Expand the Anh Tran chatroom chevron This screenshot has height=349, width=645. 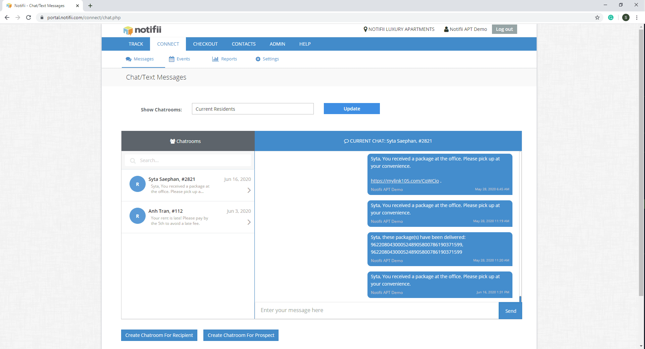tap(249, 222)
